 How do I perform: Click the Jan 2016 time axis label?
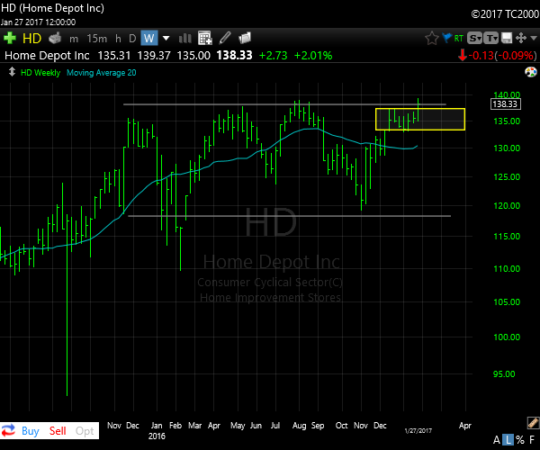(x=157, y=431)
